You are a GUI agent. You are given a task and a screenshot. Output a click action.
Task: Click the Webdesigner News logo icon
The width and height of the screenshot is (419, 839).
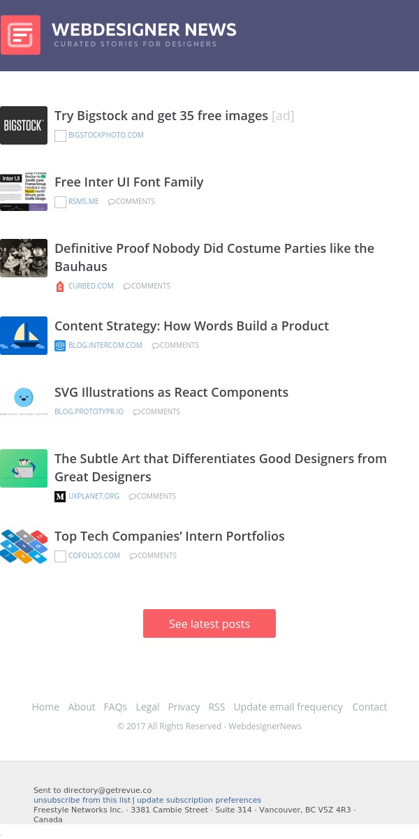[x=20, y=35]
